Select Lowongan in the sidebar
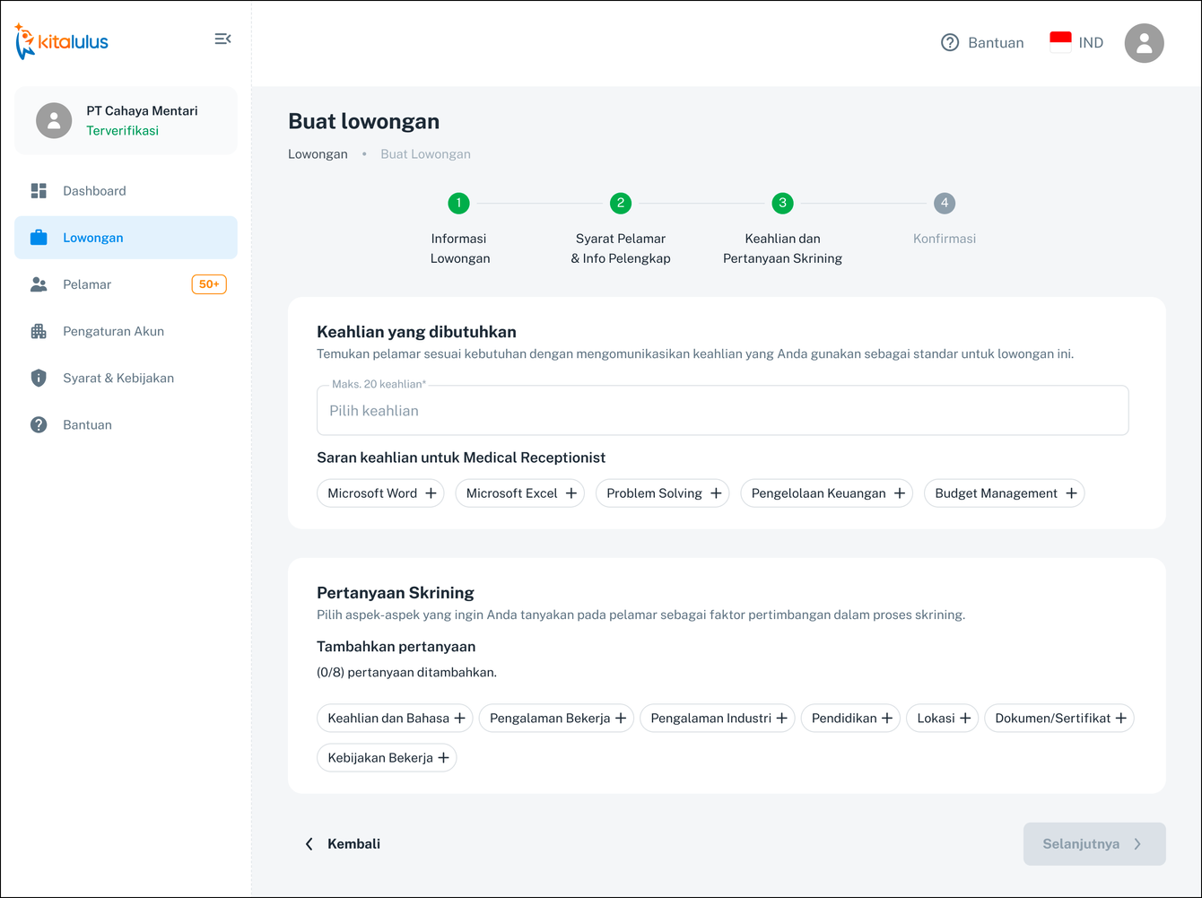Image resolution: width=1202 pixels, height=898 pixels. (126, 238)
